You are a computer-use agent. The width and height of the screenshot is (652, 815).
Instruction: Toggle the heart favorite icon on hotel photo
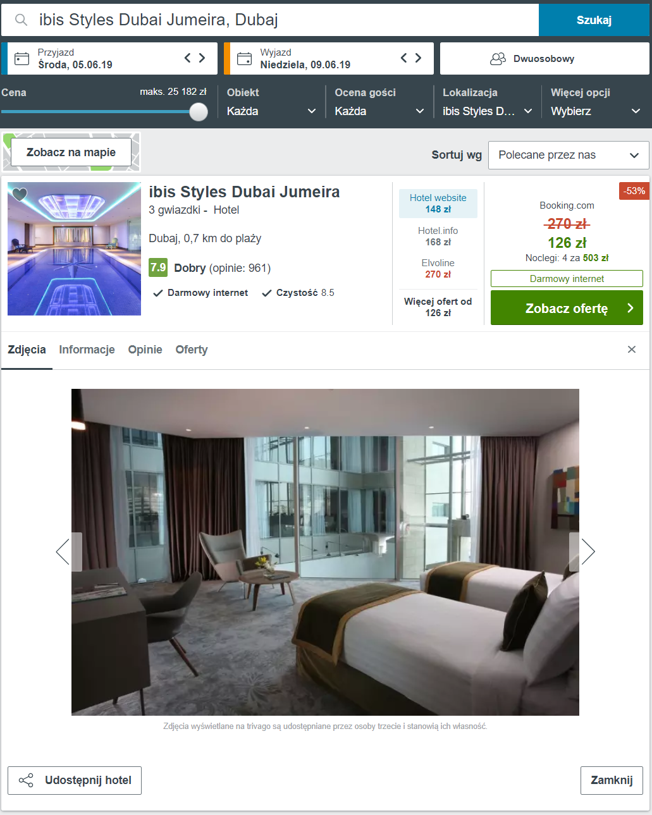(x=20, y=194)
